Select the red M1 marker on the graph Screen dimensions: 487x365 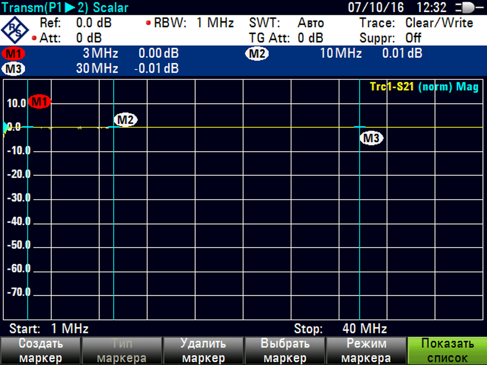click(39, 101)
